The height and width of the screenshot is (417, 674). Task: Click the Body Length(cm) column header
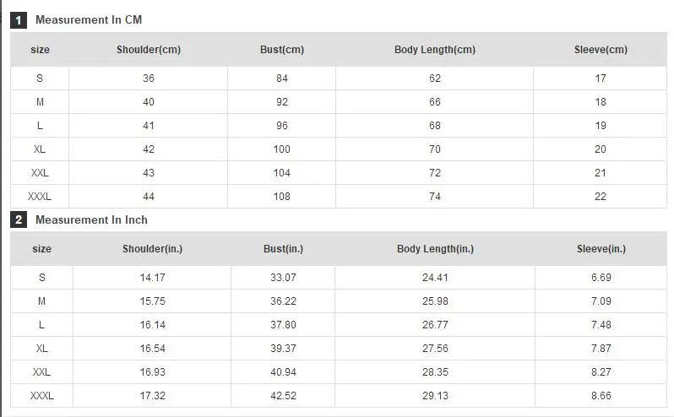coord(435,50)
